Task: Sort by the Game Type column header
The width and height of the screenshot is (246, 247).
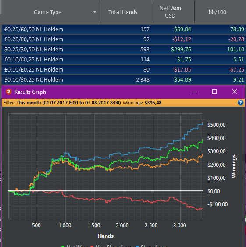Action: pos(47,12)
